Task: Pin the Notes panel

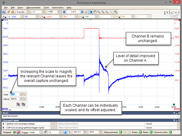Action: [x=174, y=113]
